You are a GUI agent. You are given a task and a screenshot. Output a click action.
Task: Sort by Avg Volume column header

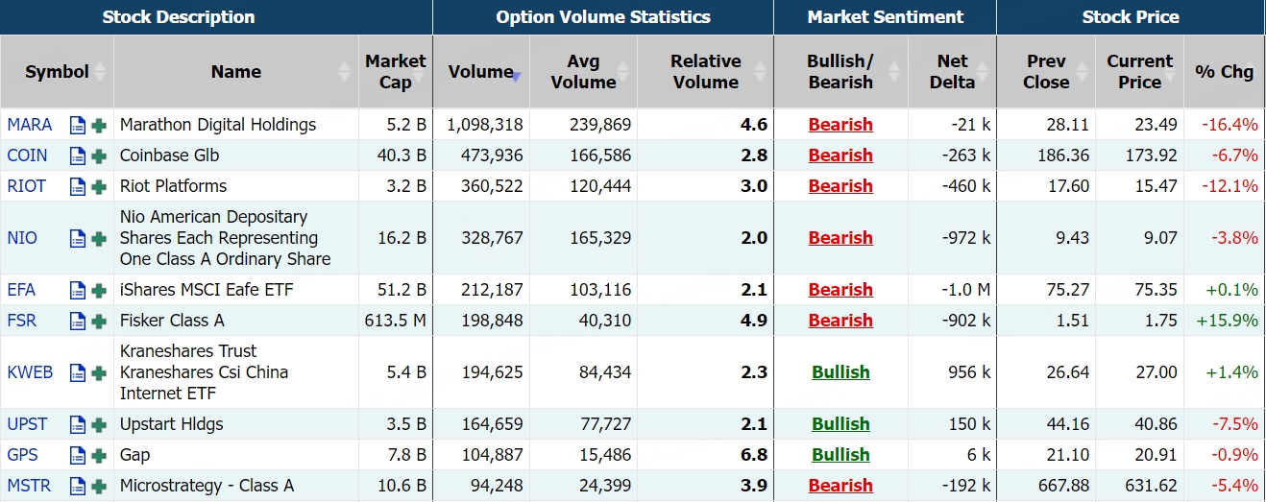pyautogui.click(x=583, y=72)
